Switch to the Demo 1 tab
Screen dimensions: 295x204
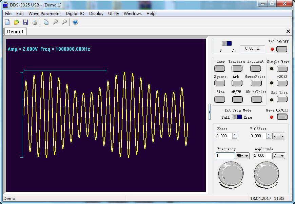point(15,31)
